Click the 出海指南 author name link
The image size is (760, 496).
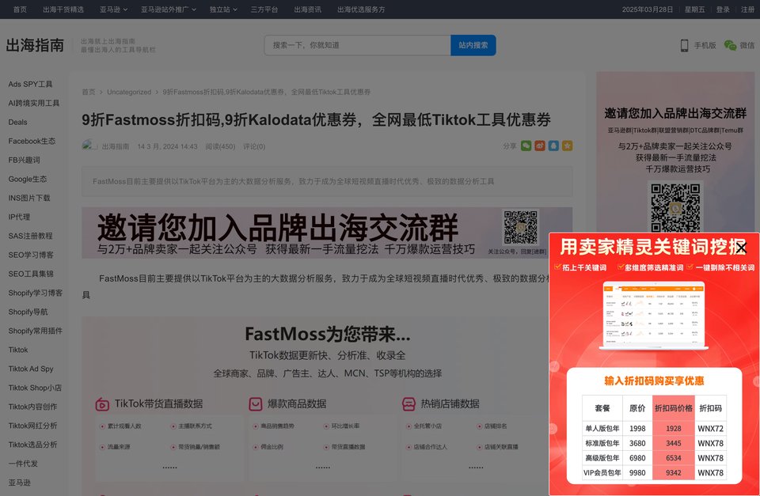[x=116, y=146]
